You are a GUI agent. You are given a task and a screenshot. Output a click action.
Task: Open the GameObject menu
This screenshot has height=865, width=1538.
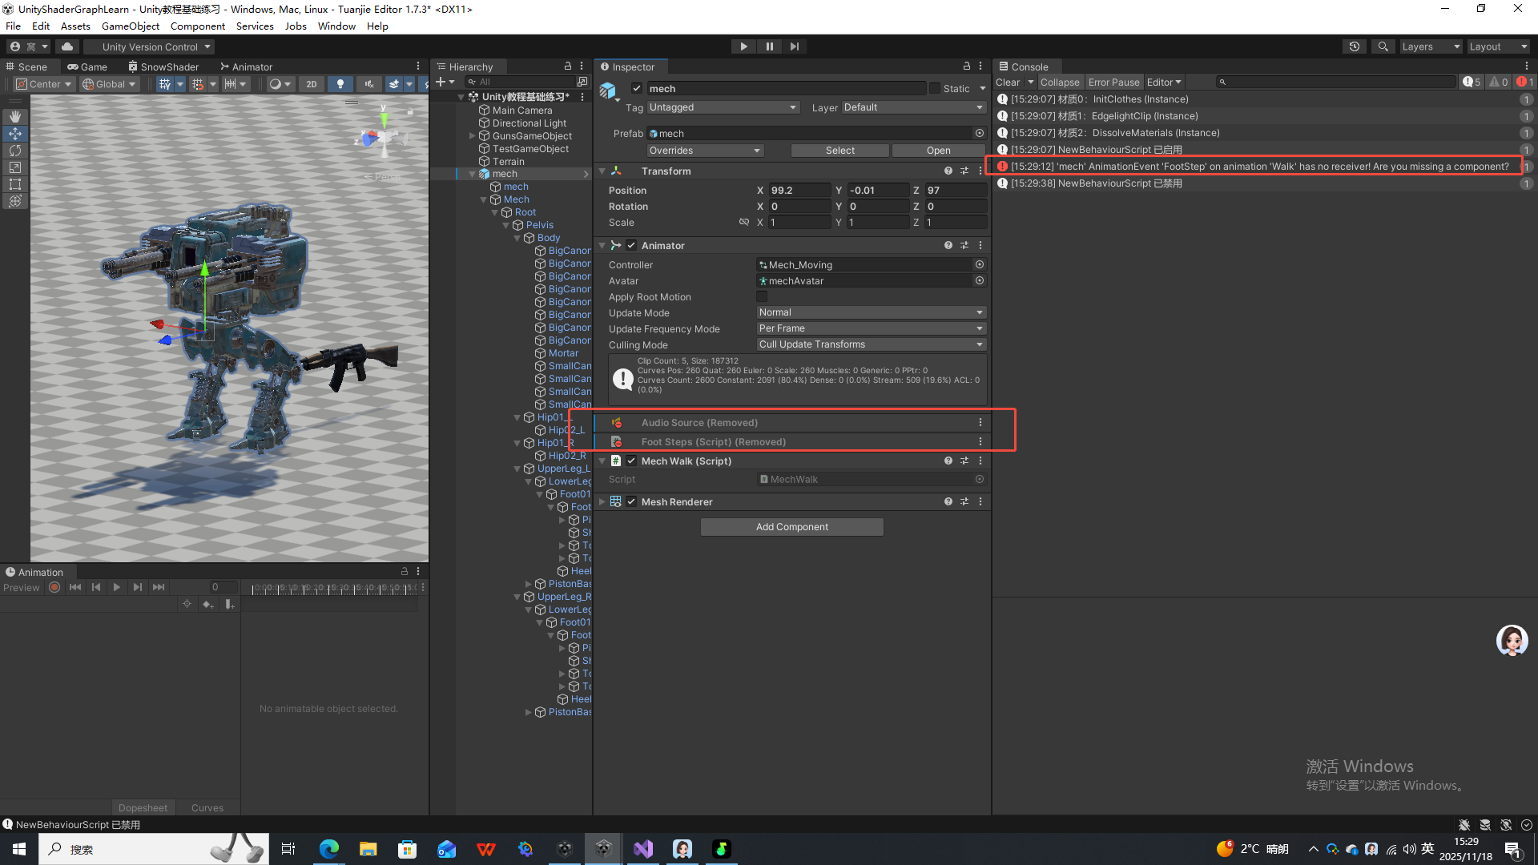coord(131,26)
